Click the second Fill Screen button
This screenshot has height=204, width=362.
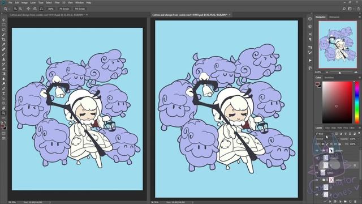[x=80, y=9]
